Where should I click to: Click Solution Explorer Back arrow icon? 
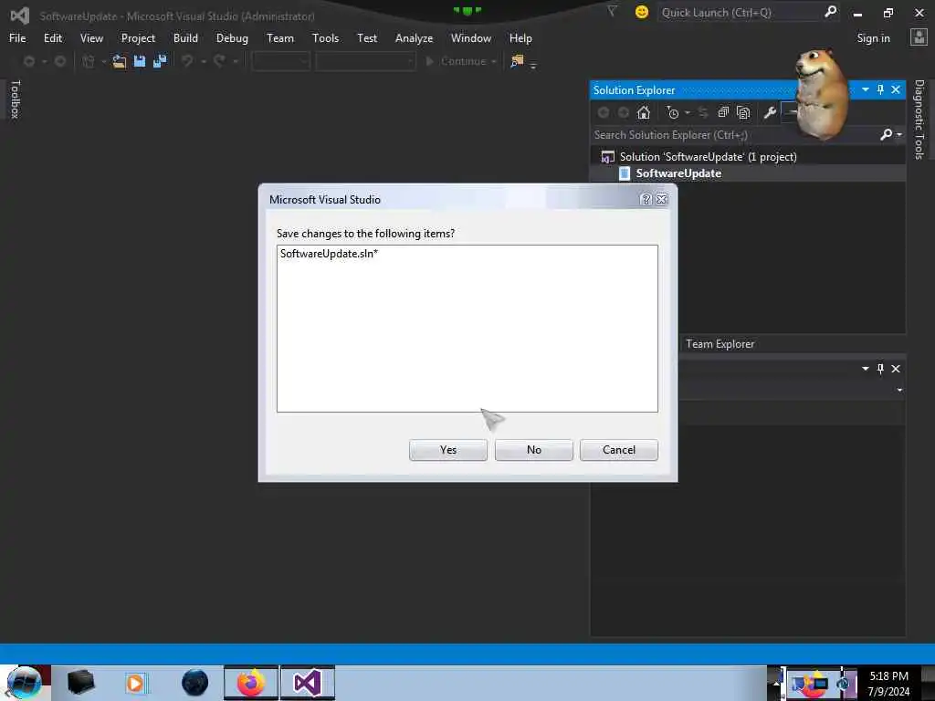(x=604, y=112)
